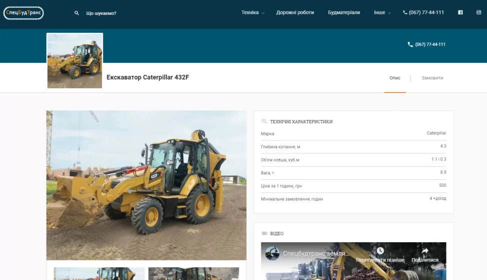Open the Instagram profile icon
The height and width of the screenshot is (280, 487).
[x=479, y=12]
